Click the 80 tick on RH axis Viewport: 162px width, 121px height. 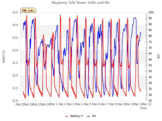click(150, 36)
